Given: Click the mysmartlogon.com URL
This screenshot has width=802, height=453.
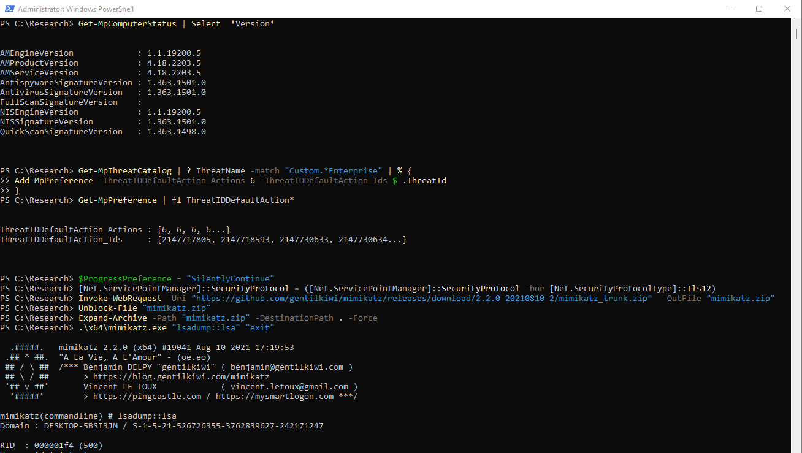Looking at the screenshot, I should click(x=275, y=397).
